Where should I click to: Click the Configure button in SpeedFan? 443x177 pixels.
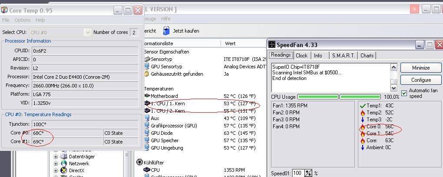(421, 80)
